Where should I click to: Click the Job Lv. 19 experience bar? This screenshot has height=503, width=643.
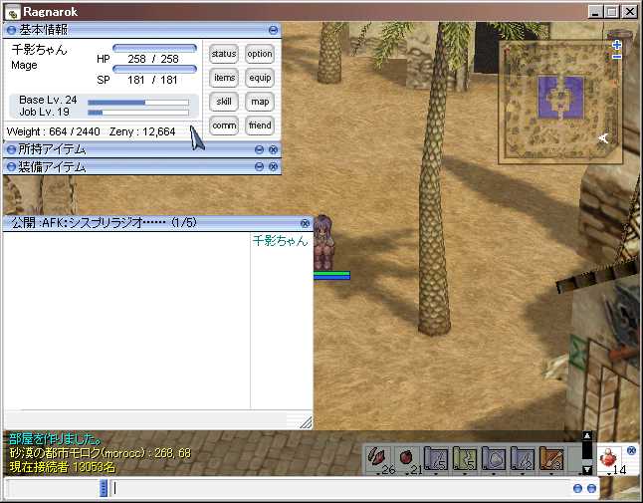138,113
